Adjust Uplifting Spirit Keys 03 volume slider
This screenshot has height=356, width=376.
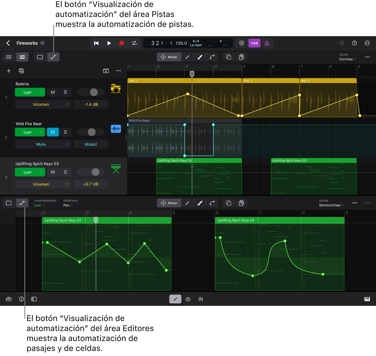tap(96, 172)
